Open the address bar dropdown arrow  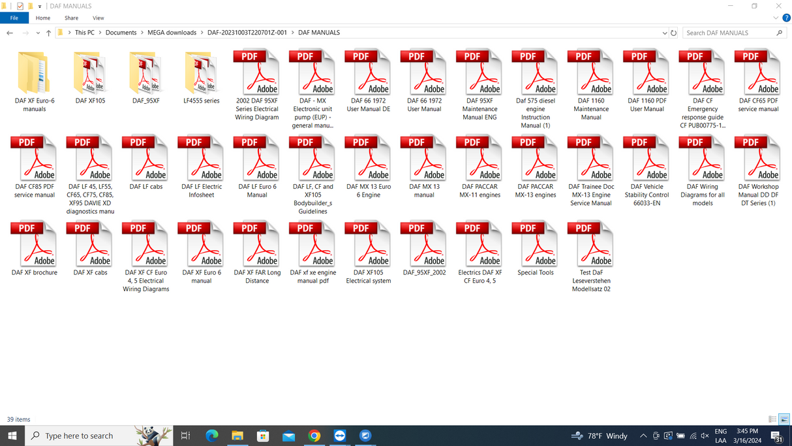click(x=665, y=32)
